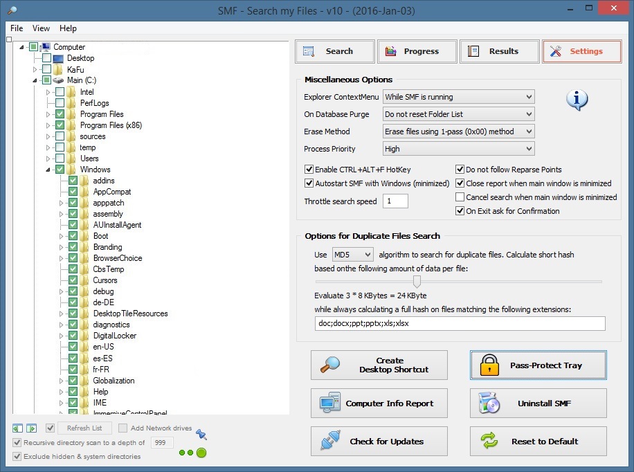Open the Erase Method dropdown
This screenshot has width=634, height=472.
click(x=459, y=131)
